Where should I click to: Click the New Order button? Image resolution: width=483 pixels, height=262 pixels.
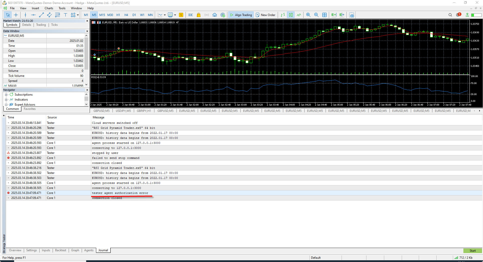tap(265, 15)
